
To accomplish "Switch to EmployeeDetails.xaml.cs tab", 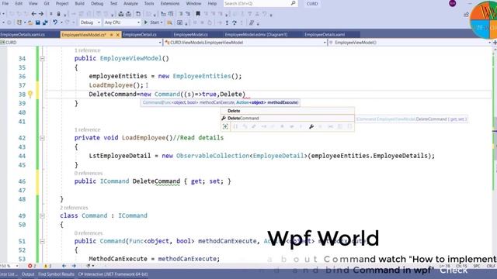I will pos(23,34).
